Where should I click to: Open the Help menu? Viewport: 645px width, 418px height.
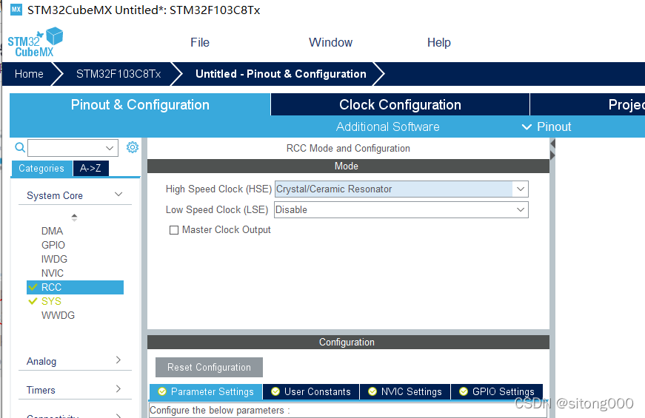439,42
